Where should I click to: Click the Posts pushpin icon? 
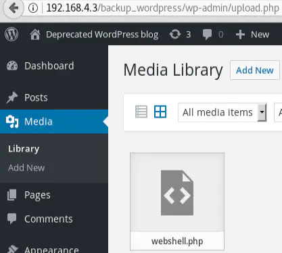(x=12, y=97)
